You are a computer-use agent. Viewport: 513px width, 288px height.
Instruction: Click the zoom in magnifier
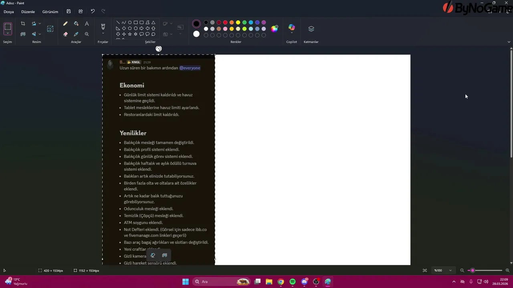(x=508, y=270)
